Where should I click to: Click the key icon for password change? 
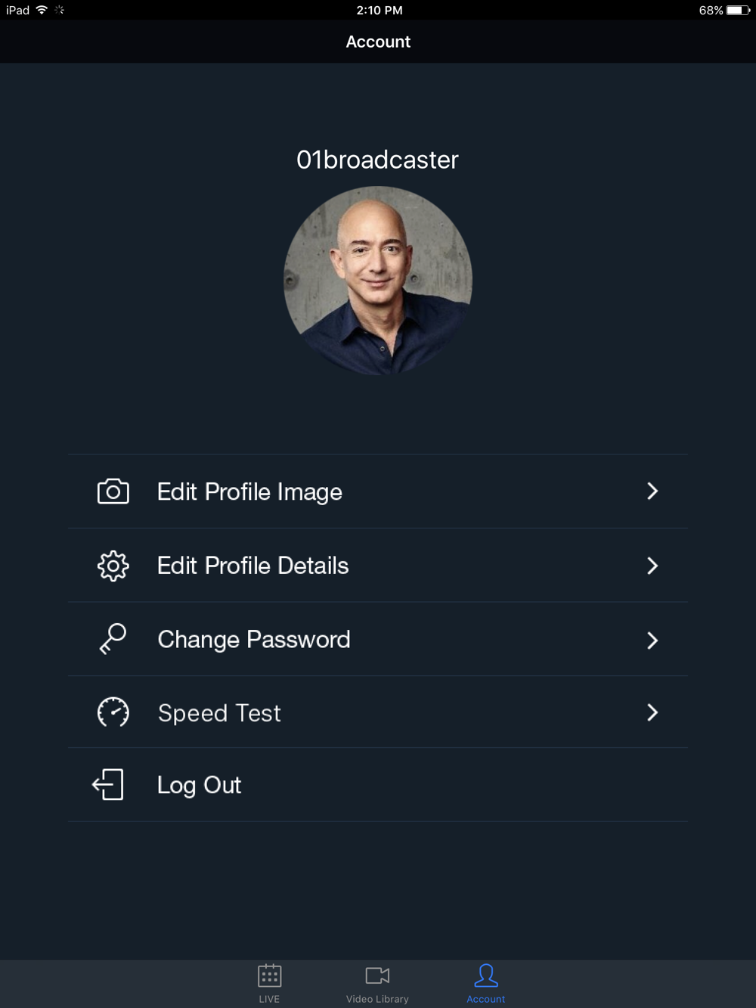(x=113, y=639)
